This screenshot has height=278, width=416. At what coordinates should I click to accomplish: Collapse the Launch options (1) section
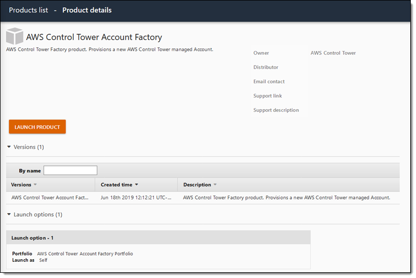[x=9, y=215]
